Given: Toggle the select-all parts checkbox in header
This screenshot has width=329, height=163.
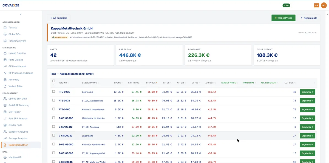Looking at the screenshot, I should tap(53, 81).
